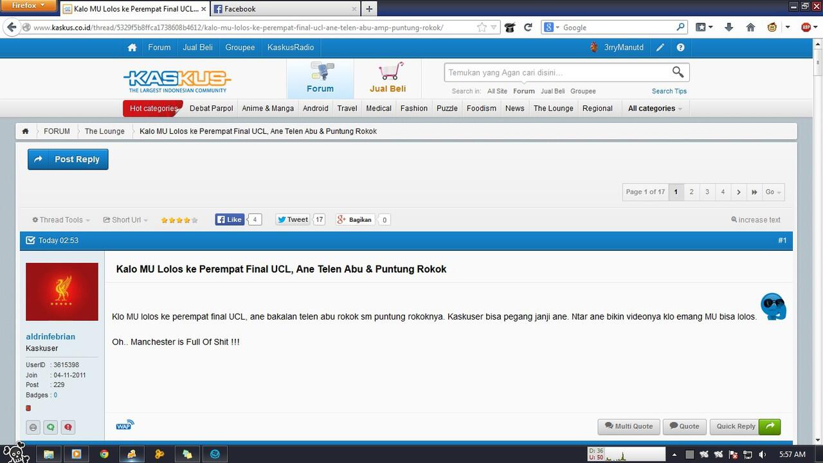Click the volume speaker tray icon
Viewport: 823px width, 463px height.
click(762, 455)
